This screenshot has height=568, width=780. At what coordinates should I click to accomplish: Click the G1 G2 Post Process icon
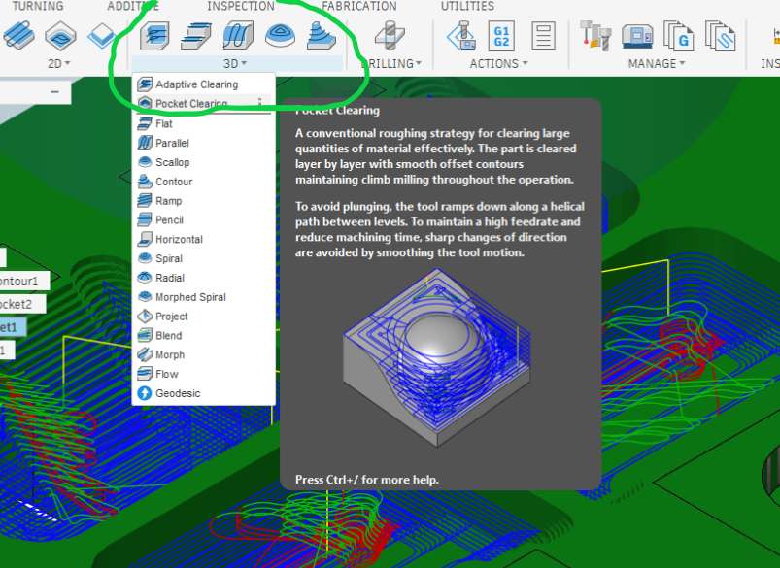click(x=501, y=35)
